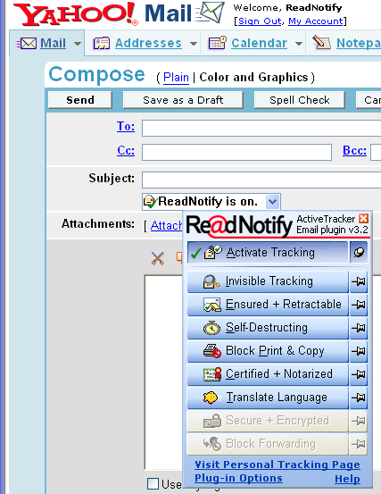Click the pin beside Block Forwarding
Viewport: 381px width, 494px height.
[x=359, y=444]
